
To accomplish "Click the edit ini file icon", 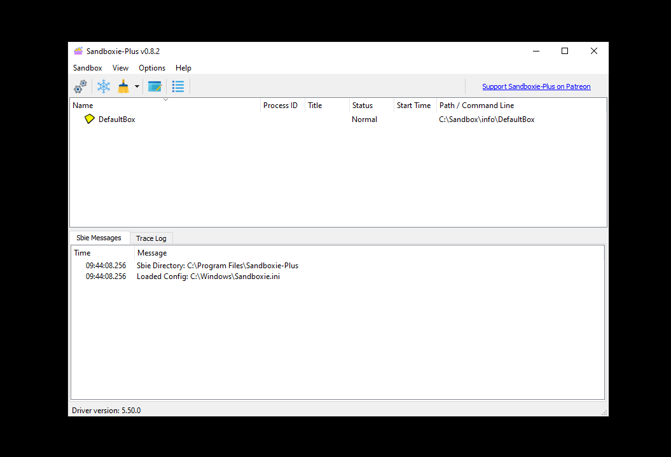I will tap(155, 86).
